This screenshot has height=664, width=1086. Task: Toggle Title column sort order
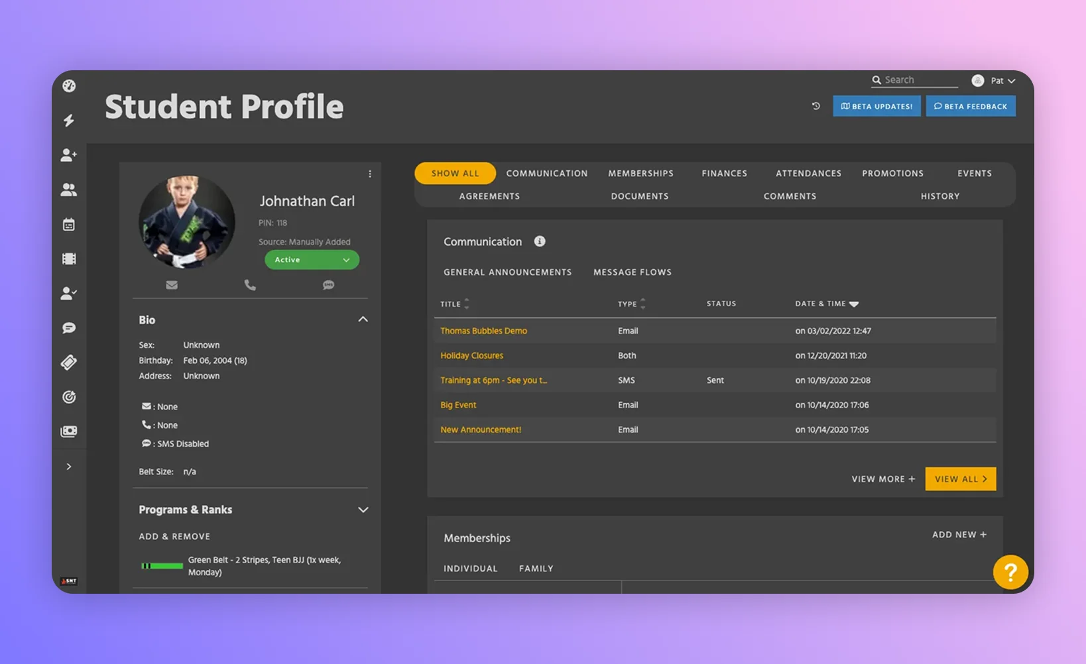[x=466, y=304]
